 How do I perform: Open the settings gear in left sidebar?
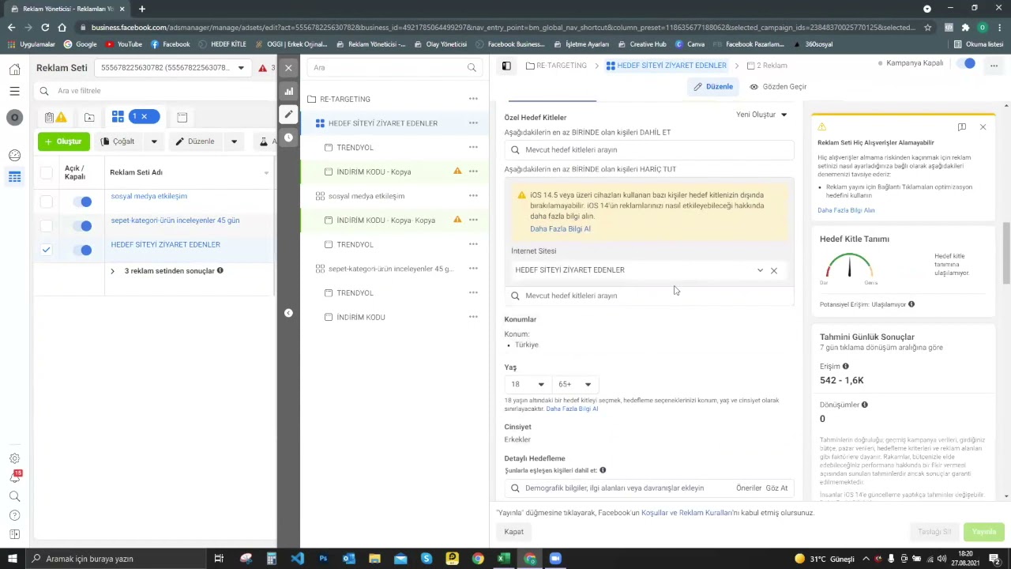14,458
